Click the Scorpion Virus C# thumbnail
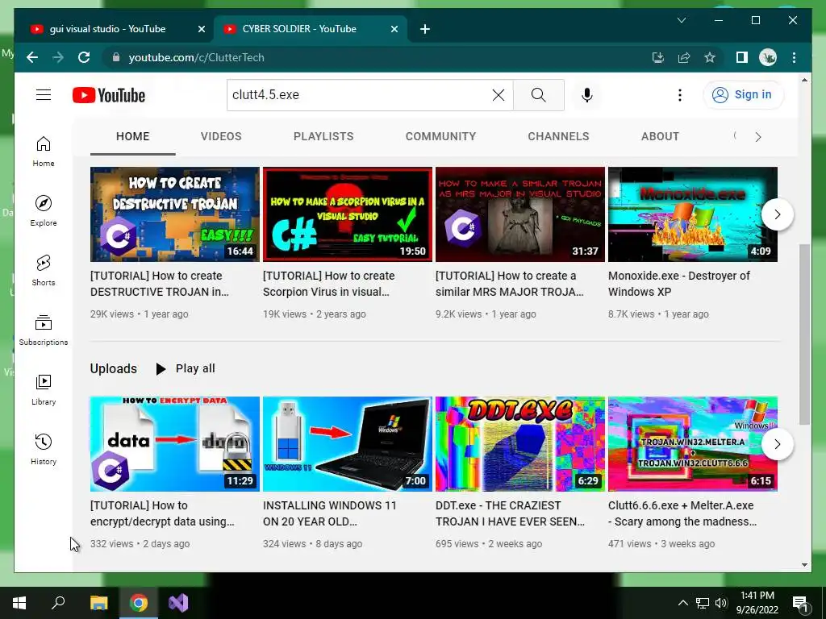Viewport: 826px width, 619px height. tap(348, 214)
